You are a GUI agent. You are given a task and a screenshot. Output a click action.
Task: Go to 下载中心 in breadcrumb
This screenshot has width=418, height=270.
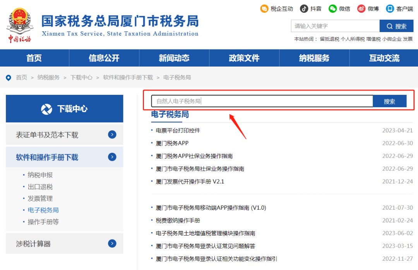point(81,78)
